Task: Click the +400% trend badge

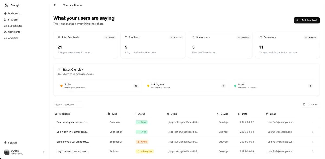Action: pos(311,37)
